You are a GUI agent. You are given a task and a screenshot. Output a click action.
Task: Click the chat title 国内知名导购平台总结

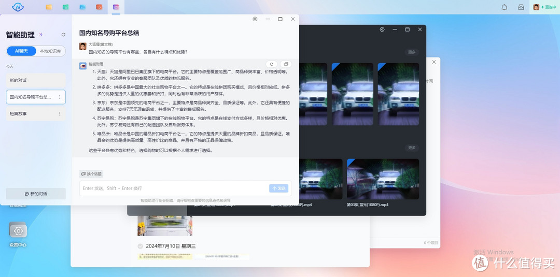(109, 33)
